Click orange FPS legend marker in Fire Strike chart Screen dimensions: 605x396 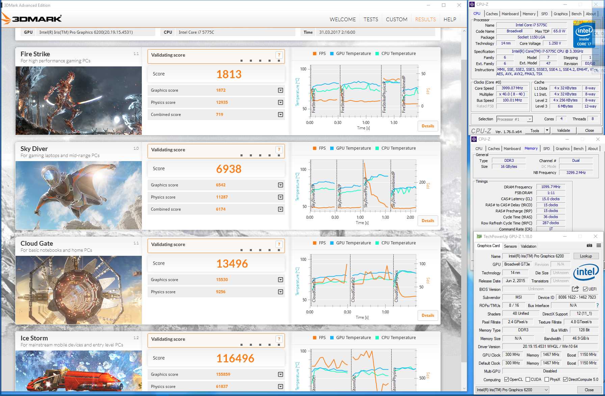click(315, 54)
